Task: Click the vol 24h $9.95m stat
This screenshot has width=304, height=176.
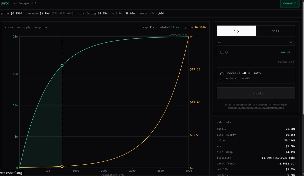Action: point(124,13)
